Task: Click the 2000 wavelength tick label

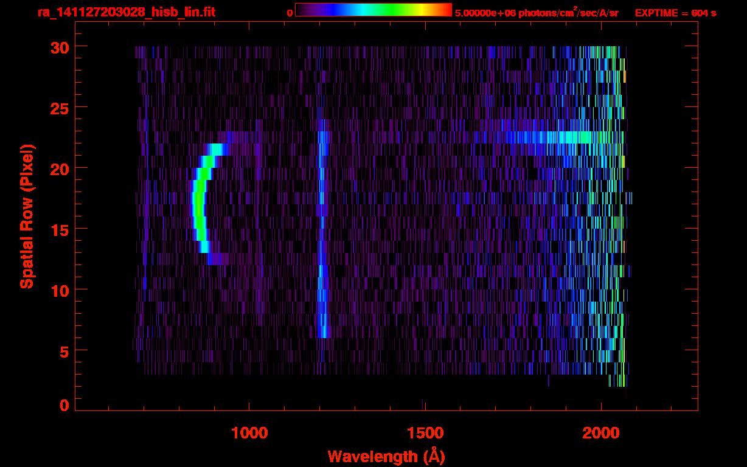Action: tap(600, 432)
